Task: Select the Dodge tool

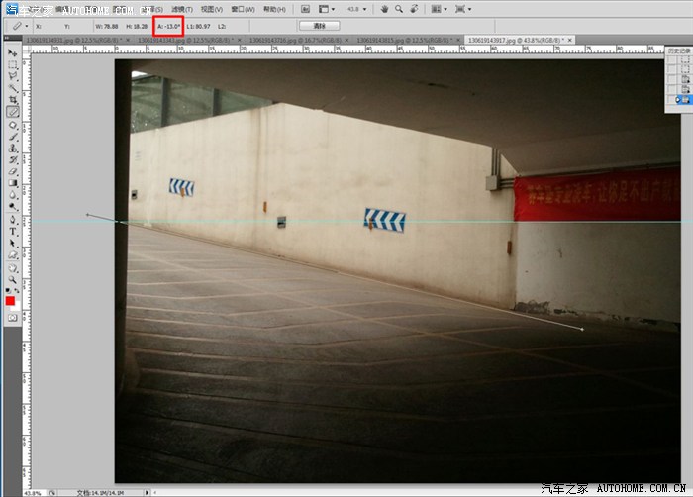Action: coord(12,207)
